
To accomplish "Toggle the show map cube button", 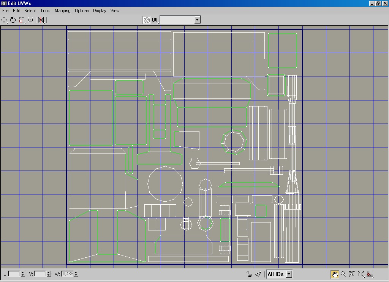I will [147, 20].
